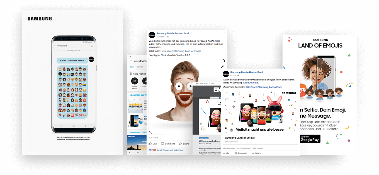
Task: Click Samsung Galaxy avatar on 12 hrs post
Action: tap(225, 74)
